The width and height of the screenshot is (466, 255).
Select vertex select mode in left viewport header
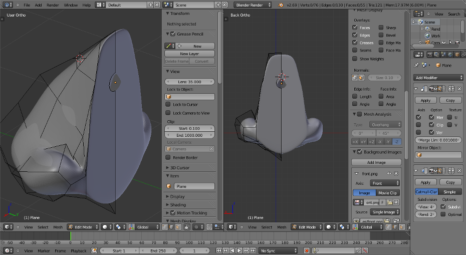point(165,227)
